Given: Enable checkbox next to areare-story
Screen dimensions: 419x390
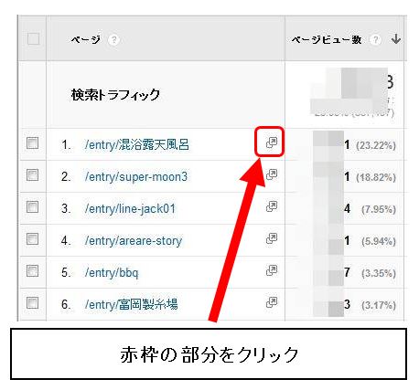Looking at the screenshot, I should 32,239.
